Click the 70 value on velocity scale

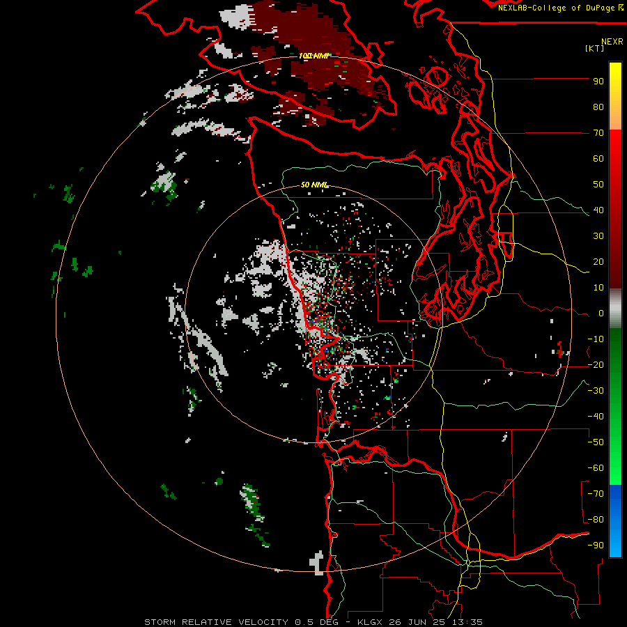[598, 133]
